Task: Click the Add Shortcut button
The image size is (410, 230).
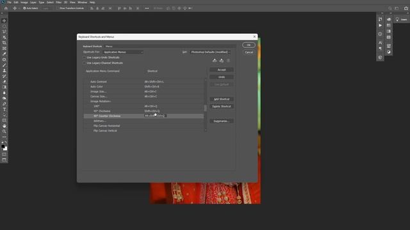Action: coord(222,99)
